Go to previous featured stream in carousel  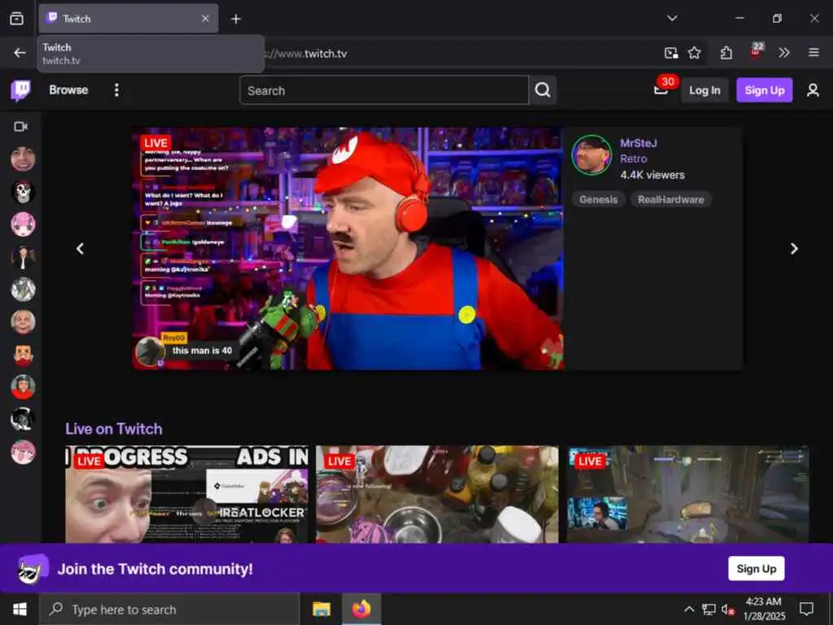[81, 249]
